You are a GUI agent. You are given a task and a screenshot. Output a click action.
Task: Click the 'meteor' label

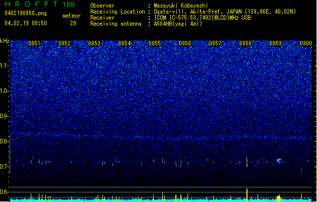click(72, 16)
